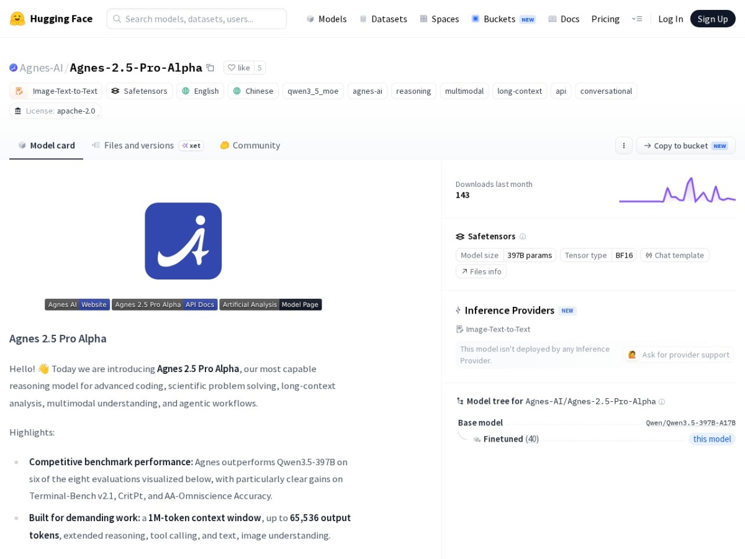Select the English language tag

[x=200, y=91]
